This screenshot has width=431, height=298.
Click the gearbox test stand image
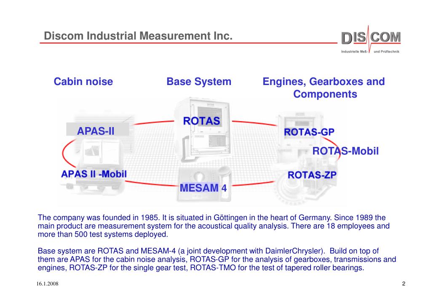click(x=305, y=181)
